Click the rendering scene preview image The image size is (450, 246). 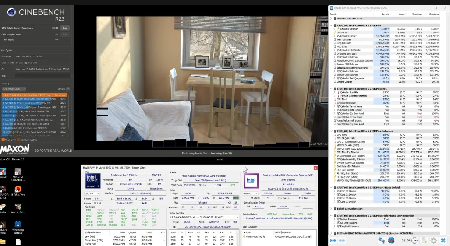(212, 78)
